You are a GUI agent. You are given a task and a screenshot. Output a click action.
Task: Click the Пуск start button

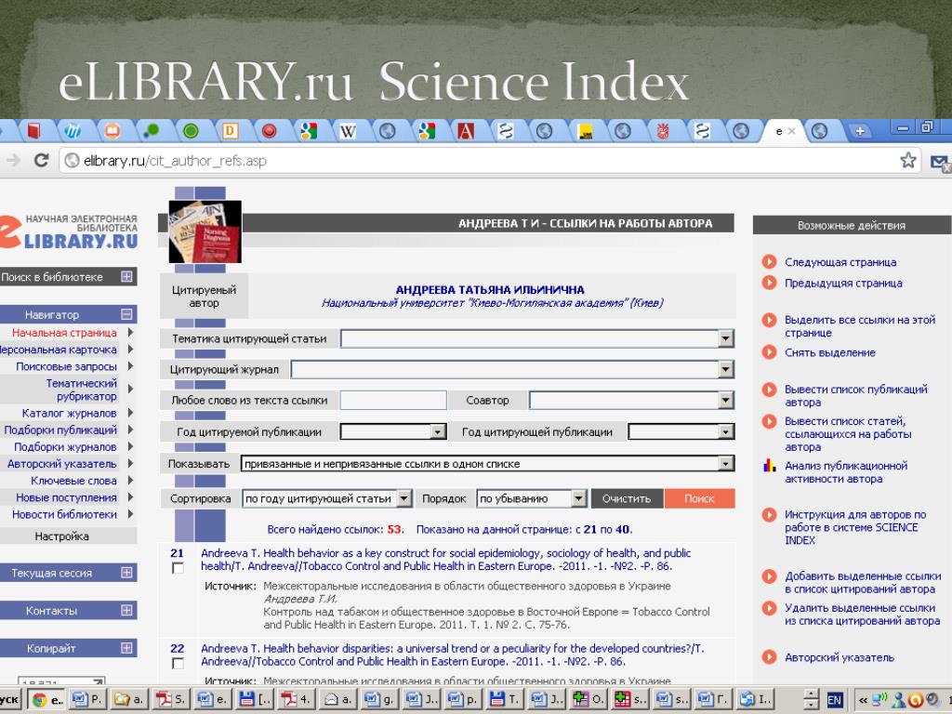coord(9,699)
